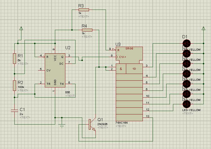Click the <TEXT> placeholder under C1's 2u

25,117
